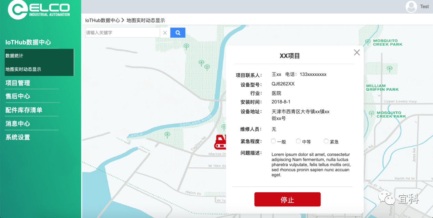Clear the keyword search box with X

click(x=165, y=33)
